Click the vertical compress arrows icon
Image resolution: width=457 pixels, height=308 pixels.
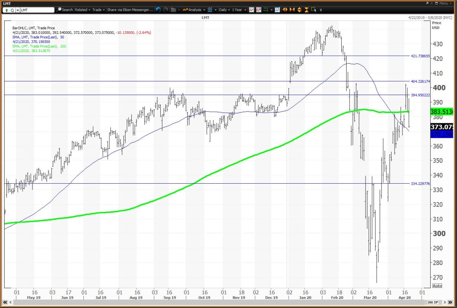pos(307,10)
